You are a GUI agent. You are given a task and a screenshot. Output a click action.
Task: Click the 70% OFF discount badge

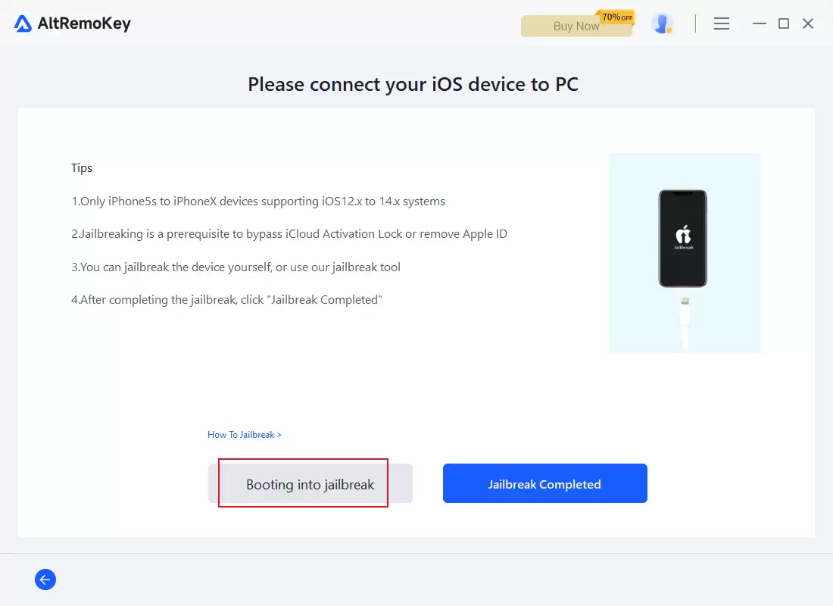[x=616, y=17]
